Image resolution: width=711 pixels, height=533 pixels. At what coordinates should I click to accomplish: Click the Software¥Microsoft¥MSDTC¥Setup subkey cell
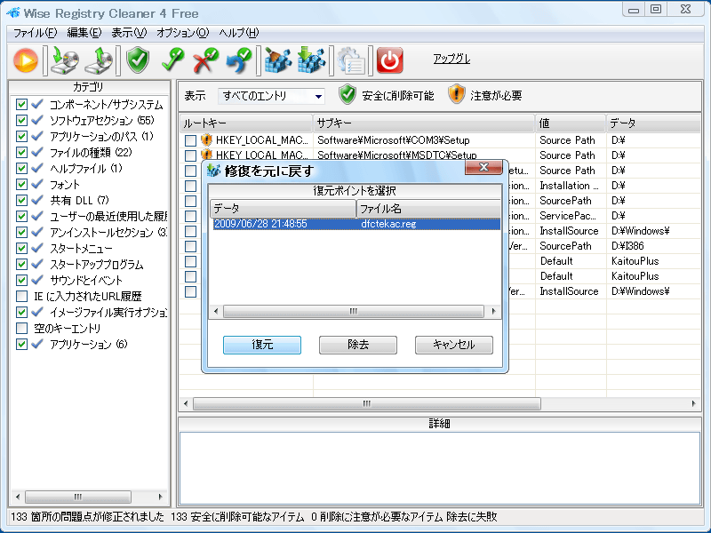click(424, 155)
